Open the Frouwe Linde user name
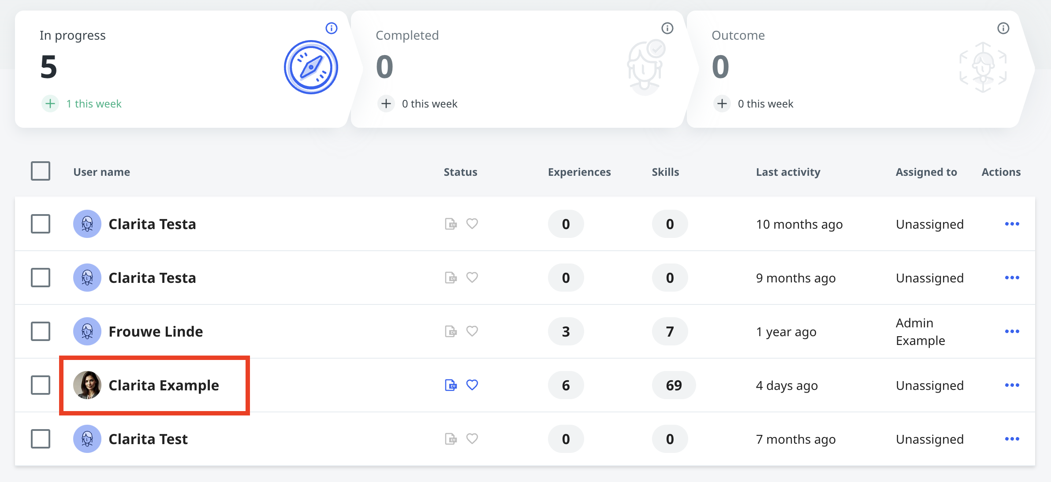 point(156,331)
